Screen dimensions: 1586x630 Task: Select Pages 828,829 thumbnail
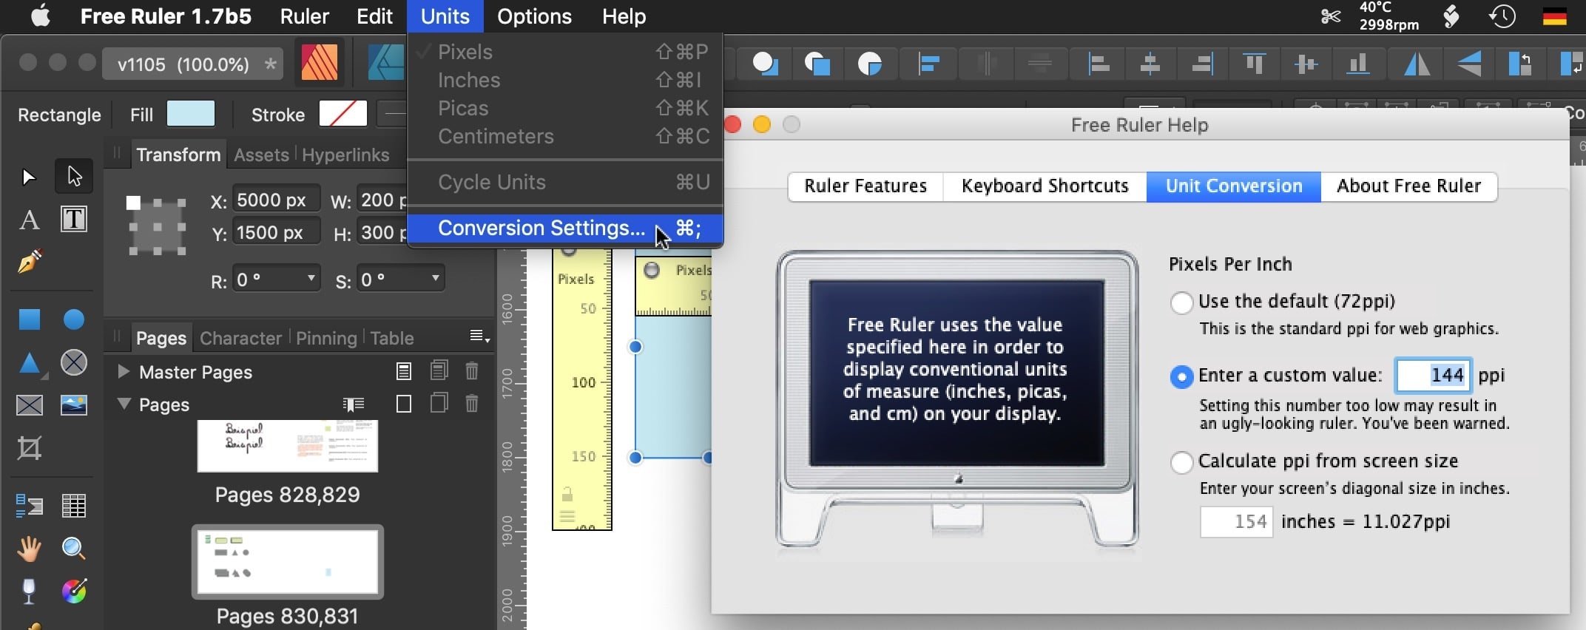click(288, 446)
